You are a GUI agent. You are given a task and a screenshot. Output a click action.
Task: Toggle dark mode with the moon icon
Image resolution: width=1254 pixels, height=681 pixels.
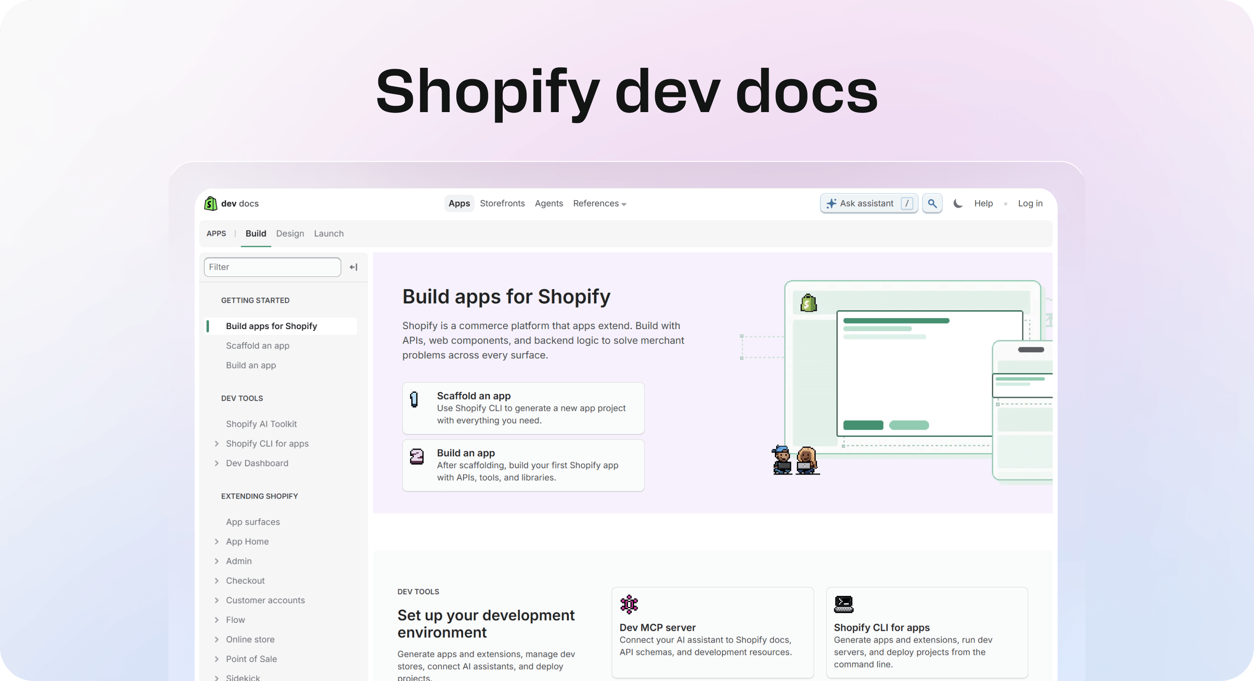pos(957,204)
